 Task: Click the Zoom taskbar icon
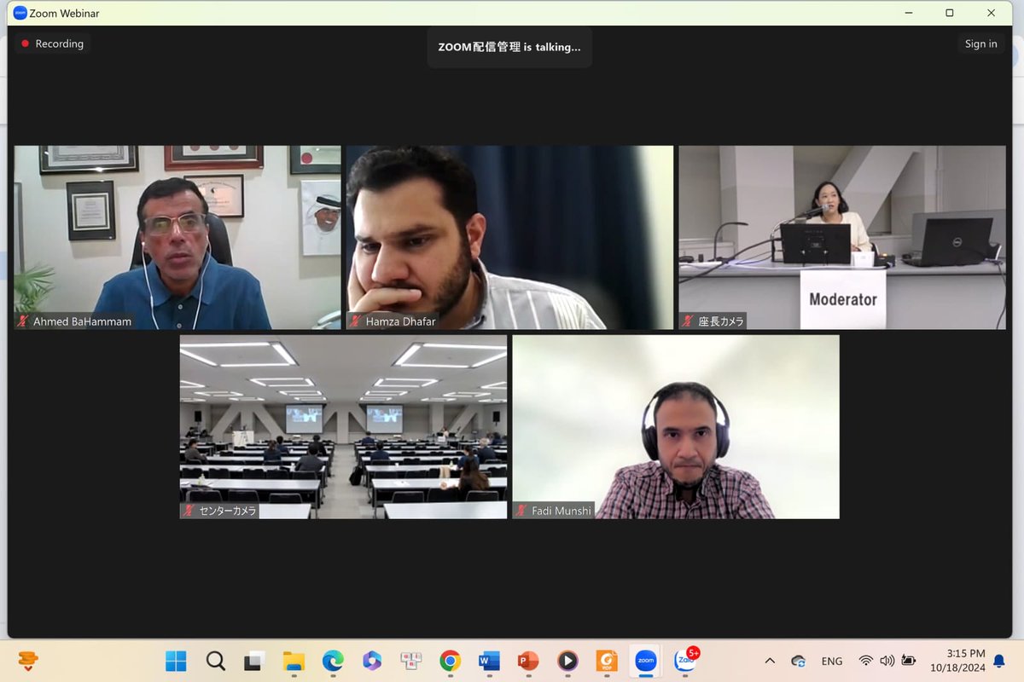click(646, 661)
